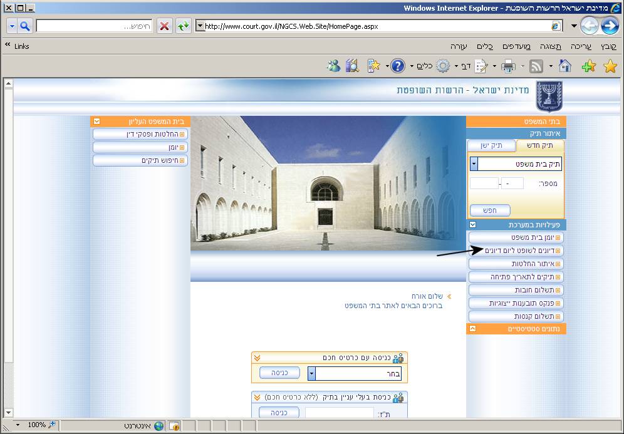
Task: Open the תיק בית משפט dropdown
Action: 474,164
